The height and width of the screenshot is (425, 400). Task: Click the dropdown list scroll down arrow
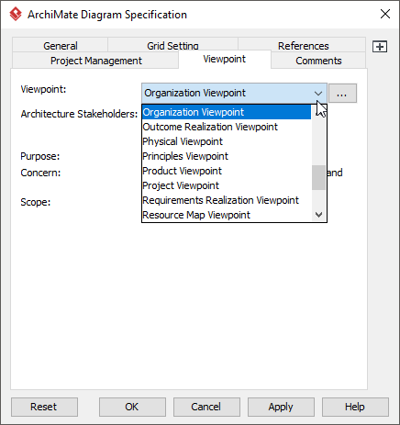click(x=318, y=215)
